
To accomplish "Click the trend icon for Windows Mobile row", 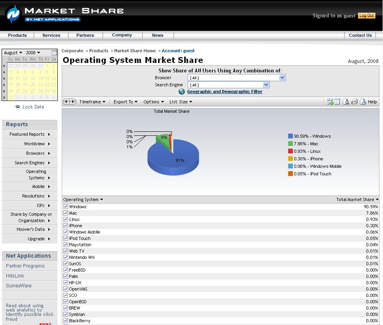I will pyautogui.click(x=66, y=232).
